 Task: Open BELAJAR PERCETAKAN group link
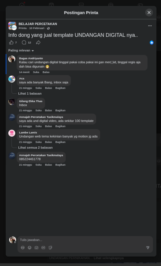tap(38, 24)
